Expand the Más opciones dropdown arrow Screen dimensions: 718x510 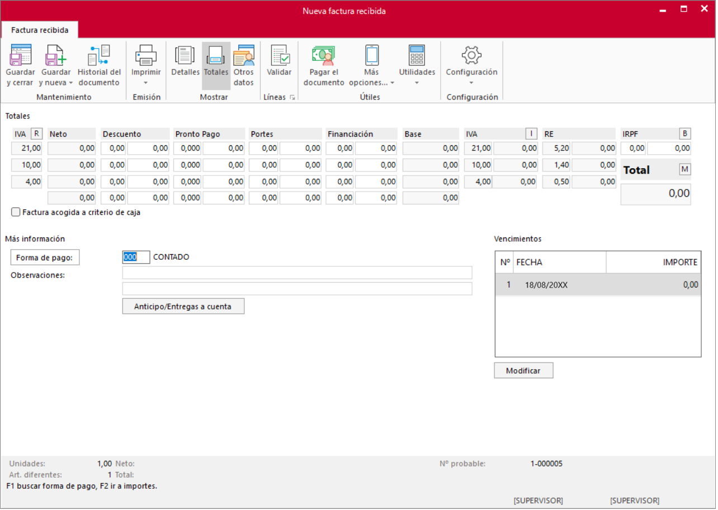pos(392,83)
